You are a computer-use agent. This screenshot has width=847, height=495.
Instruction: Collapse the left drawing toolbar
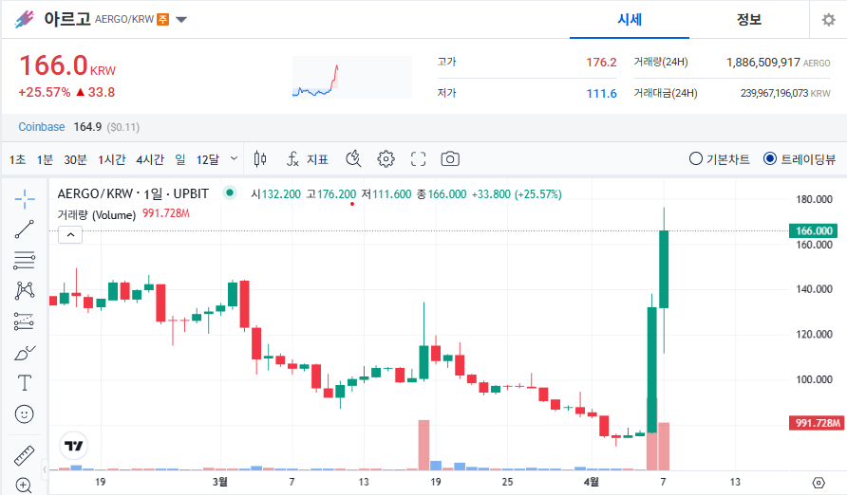(x=45, y=469)
